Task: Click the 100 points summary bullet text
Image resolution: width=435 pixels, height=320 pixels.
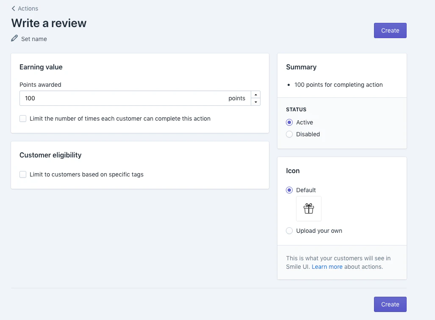Action: [x=338, y=85]
